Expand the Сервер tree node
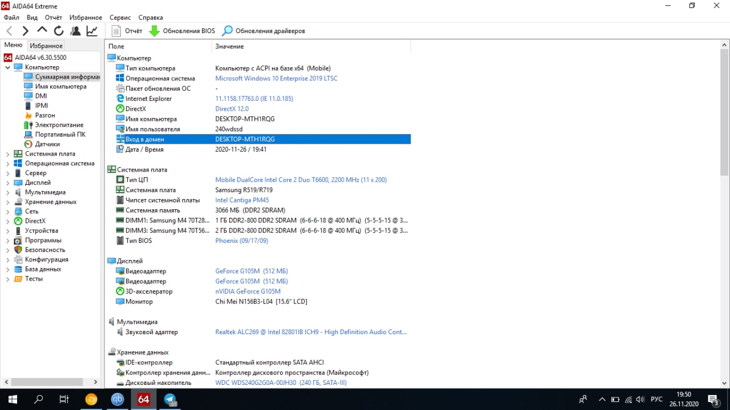 (8, 173)
